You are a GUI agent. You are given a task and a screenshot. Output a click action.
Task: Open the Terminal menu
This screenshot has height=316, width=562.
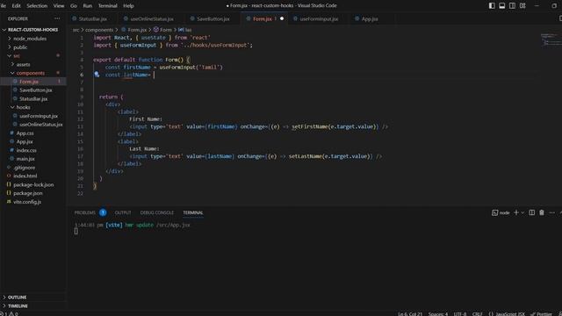pos(107,6)
